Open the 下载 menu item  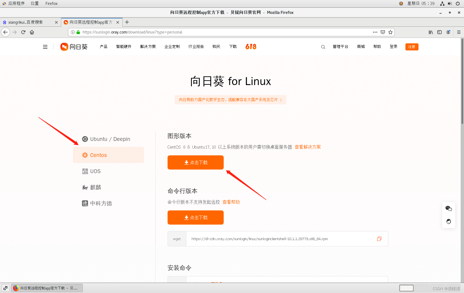(x=233, y=47)
